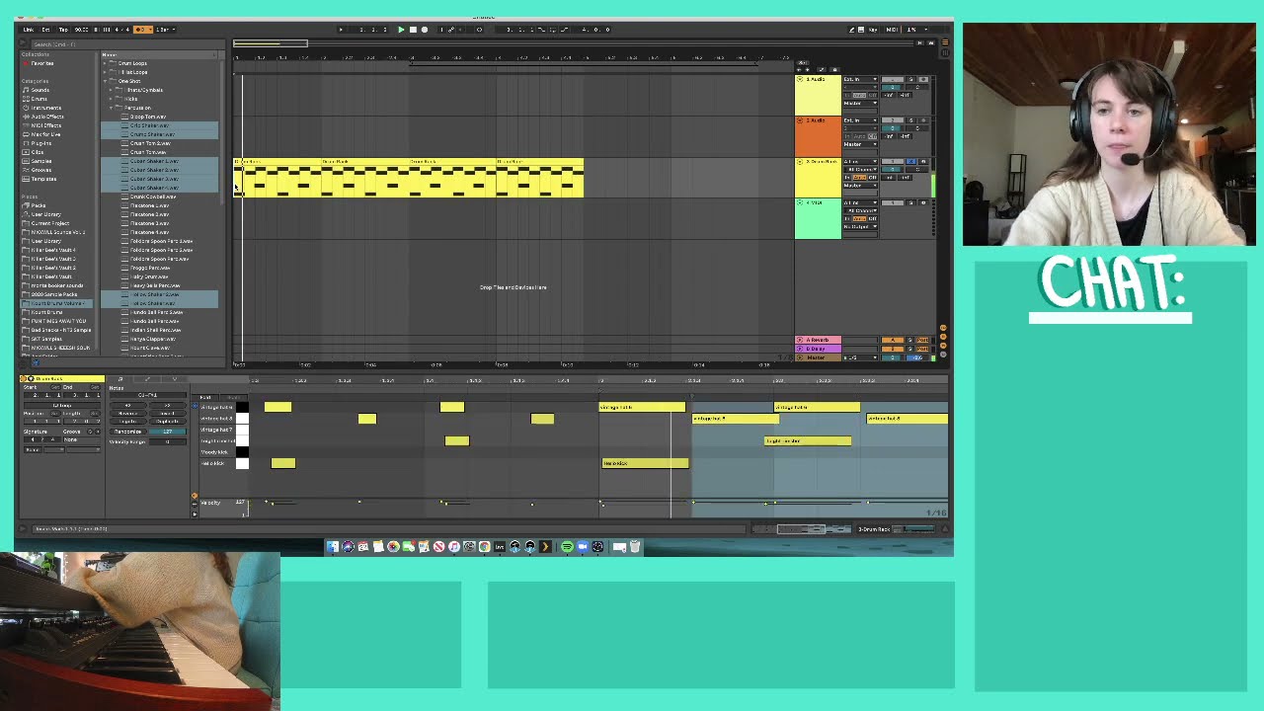Toggle solo on the 3 Drum Rack track
The width and height of the screenshot is (1264, 711).
(912, 162)
